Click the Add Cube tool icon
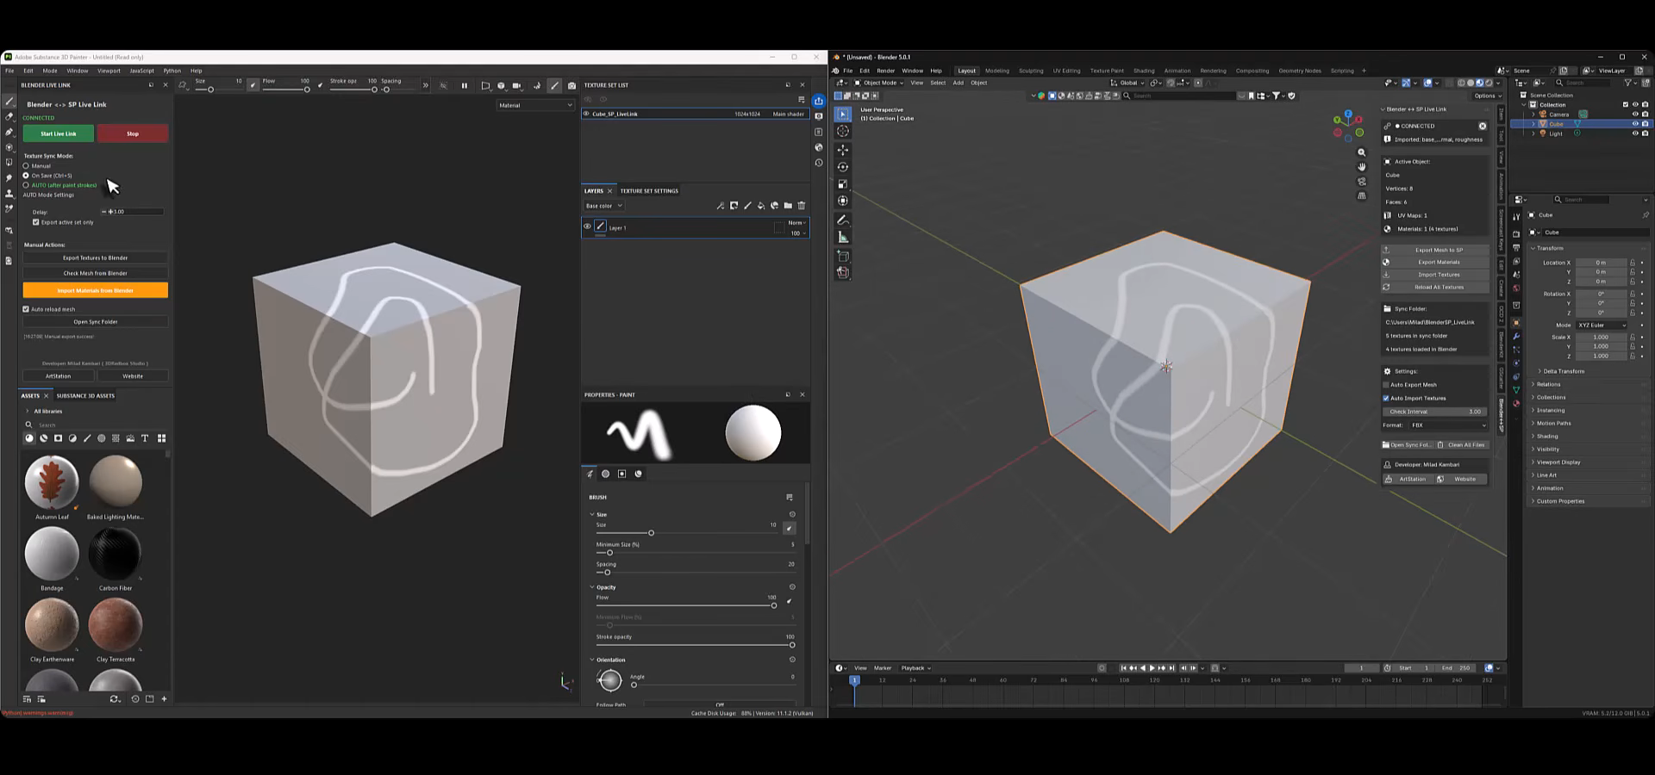The height and width of the screenshot is (775, 1655). tap(843, 257)
